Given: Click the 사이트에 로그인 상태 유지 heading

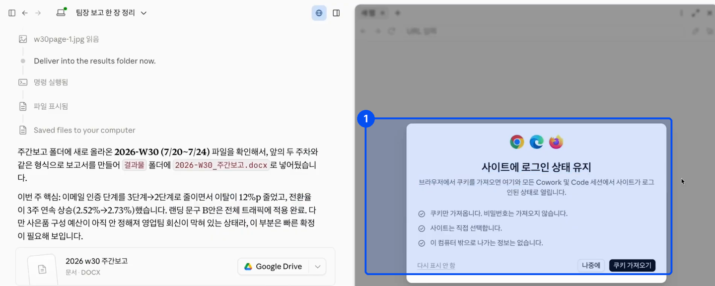Looking at the screenshot, I should (536, 167).
